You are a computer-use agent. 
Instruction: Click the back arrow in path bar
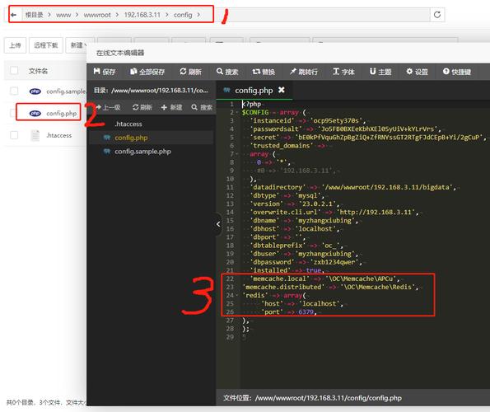pyautogui.click(x=13, y=15)
